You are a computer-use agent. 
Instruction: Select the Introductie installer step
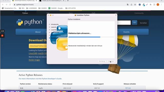pyautogui.click(x=55, y=24)
